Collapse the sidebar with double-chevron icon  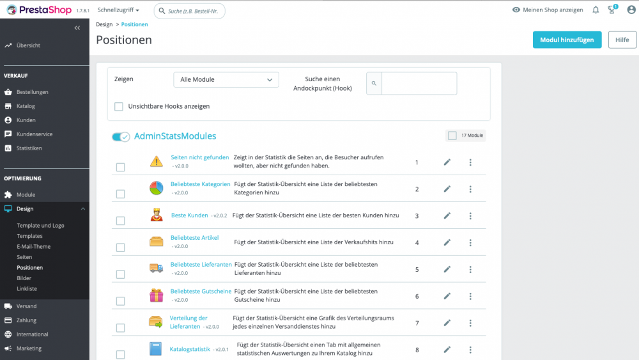point(77,27)
